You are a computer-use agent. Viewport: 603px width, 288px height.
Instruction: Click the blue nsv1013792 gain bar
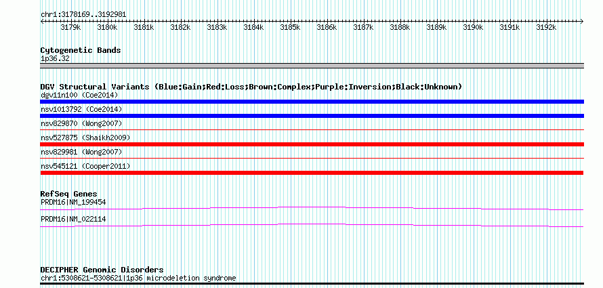click(x=312, y=116)
